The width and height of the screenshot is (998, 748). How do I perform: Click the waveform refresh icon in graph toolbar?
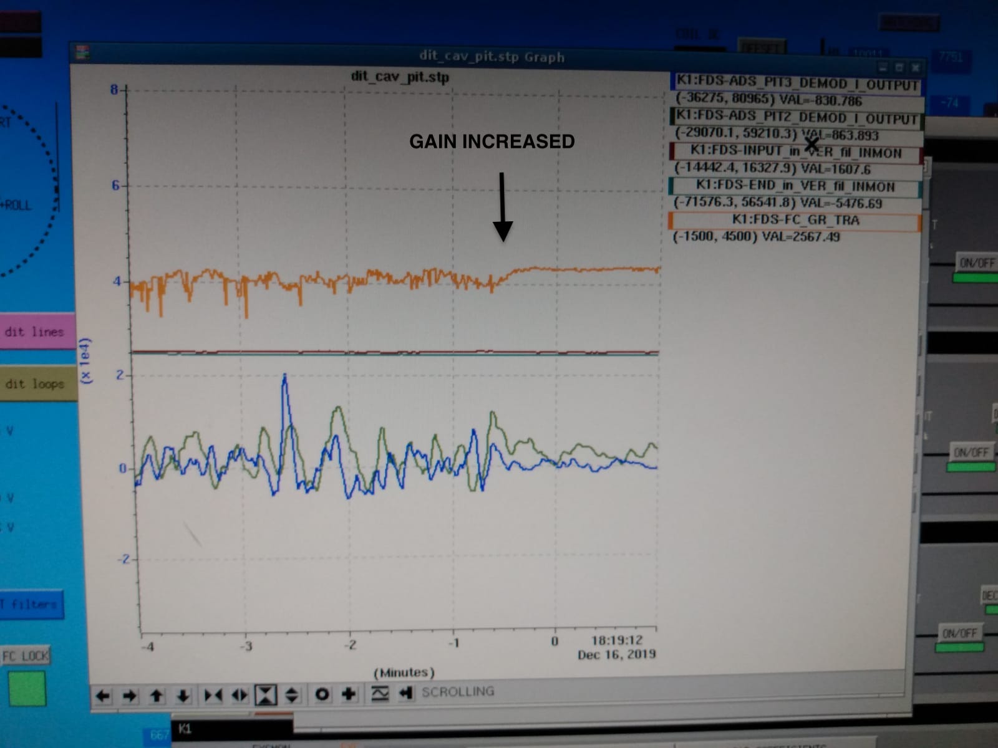tap(380, 693)
